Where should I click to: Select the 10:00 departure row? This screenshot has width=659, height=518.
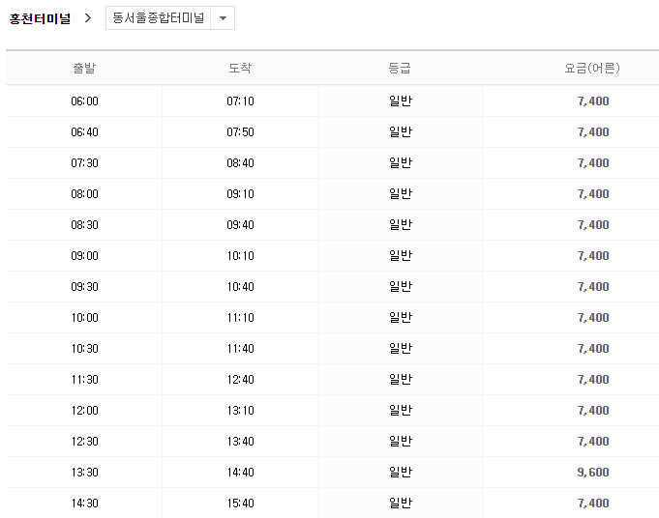[x=84, y=318]
